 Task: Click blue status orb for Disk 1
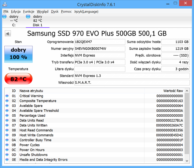tap(28, 17)
